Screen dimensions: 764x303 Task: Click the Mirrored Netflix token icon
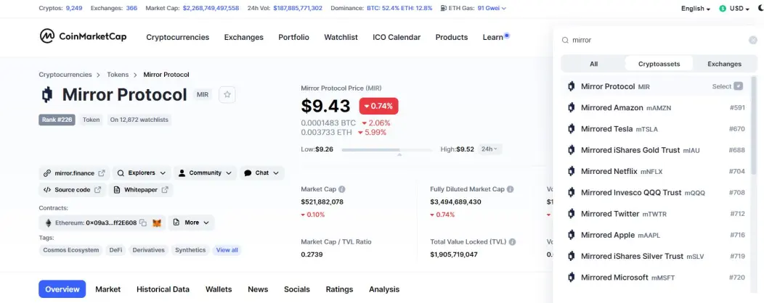(571, 171)
